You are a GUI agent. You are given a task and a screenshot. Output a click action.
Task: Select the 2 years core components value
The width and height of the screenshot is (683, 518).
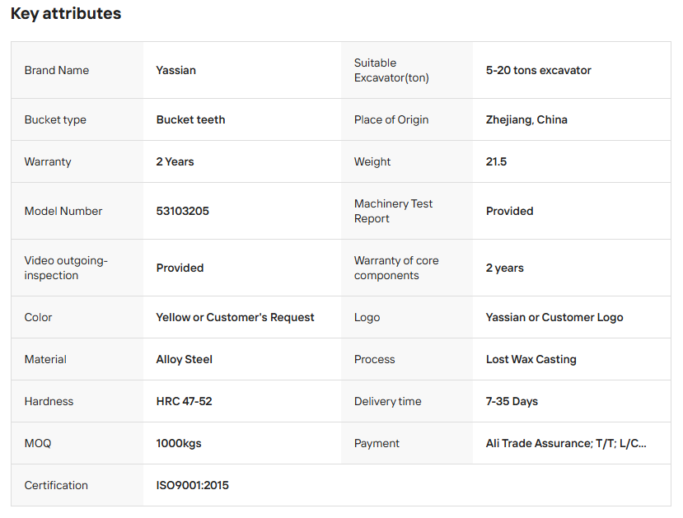[504, 268]
